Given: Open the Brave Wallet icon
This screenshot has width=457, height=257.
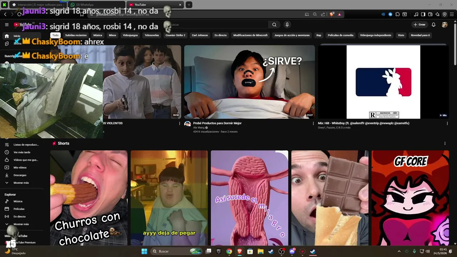Looking at the screenshot, I should point(430,14).
